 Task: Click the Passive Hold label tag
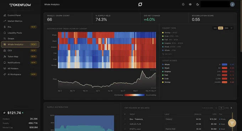click(170, 129)
